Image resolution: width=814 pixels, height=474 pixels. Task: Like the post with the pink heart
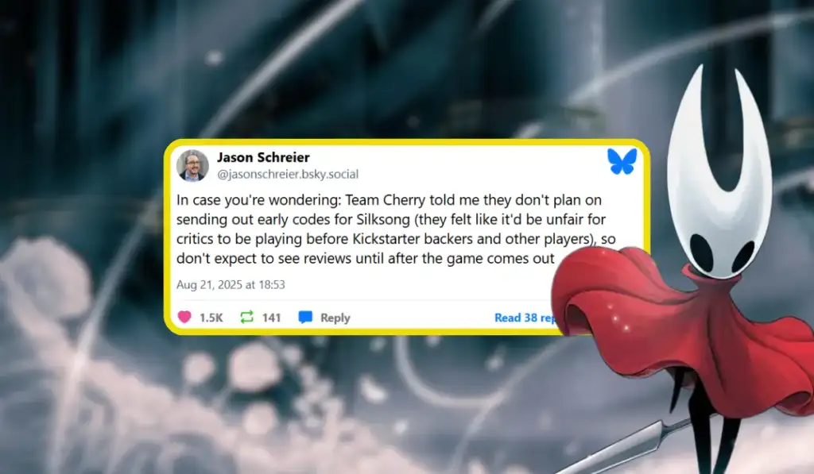184,317
